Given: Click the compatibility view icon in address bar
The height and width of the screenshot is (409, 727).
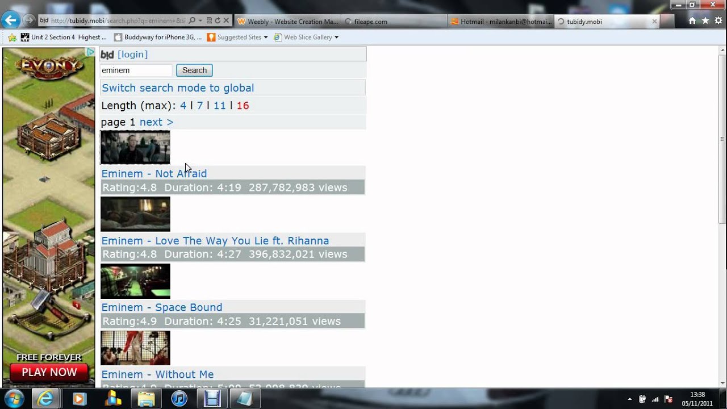Looking at the screenshot, I should [209, 21].
